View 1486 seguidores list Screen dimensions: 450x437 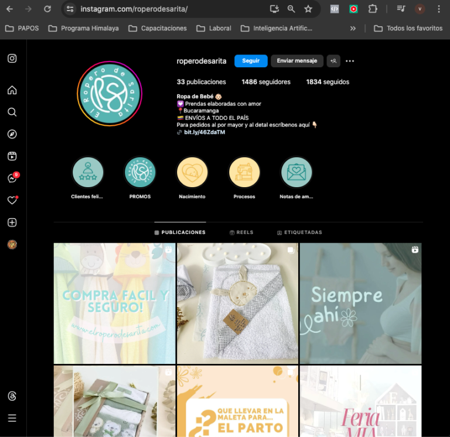point(266,82)
